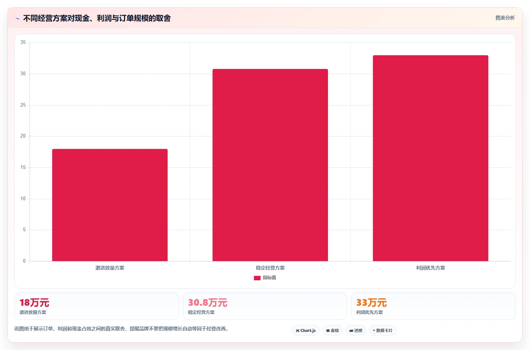The image size is (530, 350).
Task: Click the blue icon beside the chart title
Action: (x=17, y=18)
